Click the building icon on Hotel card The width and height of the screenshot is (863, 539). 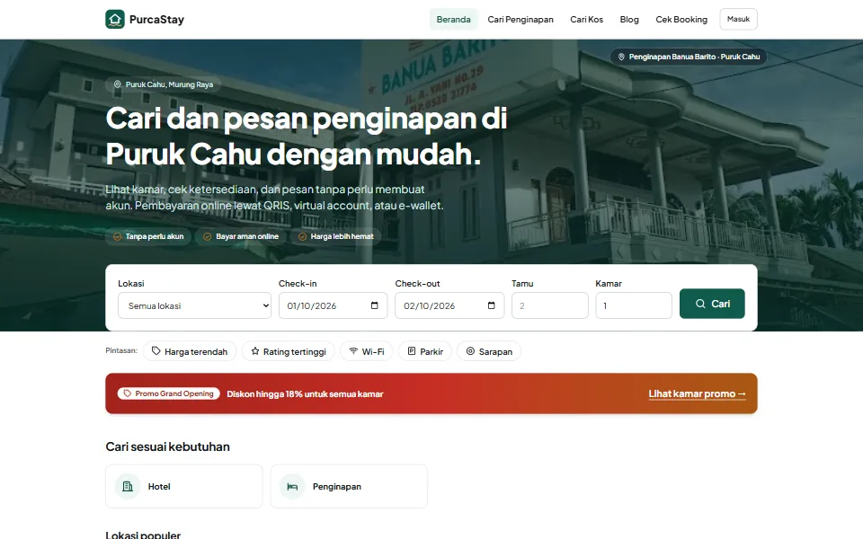[128, 486]
